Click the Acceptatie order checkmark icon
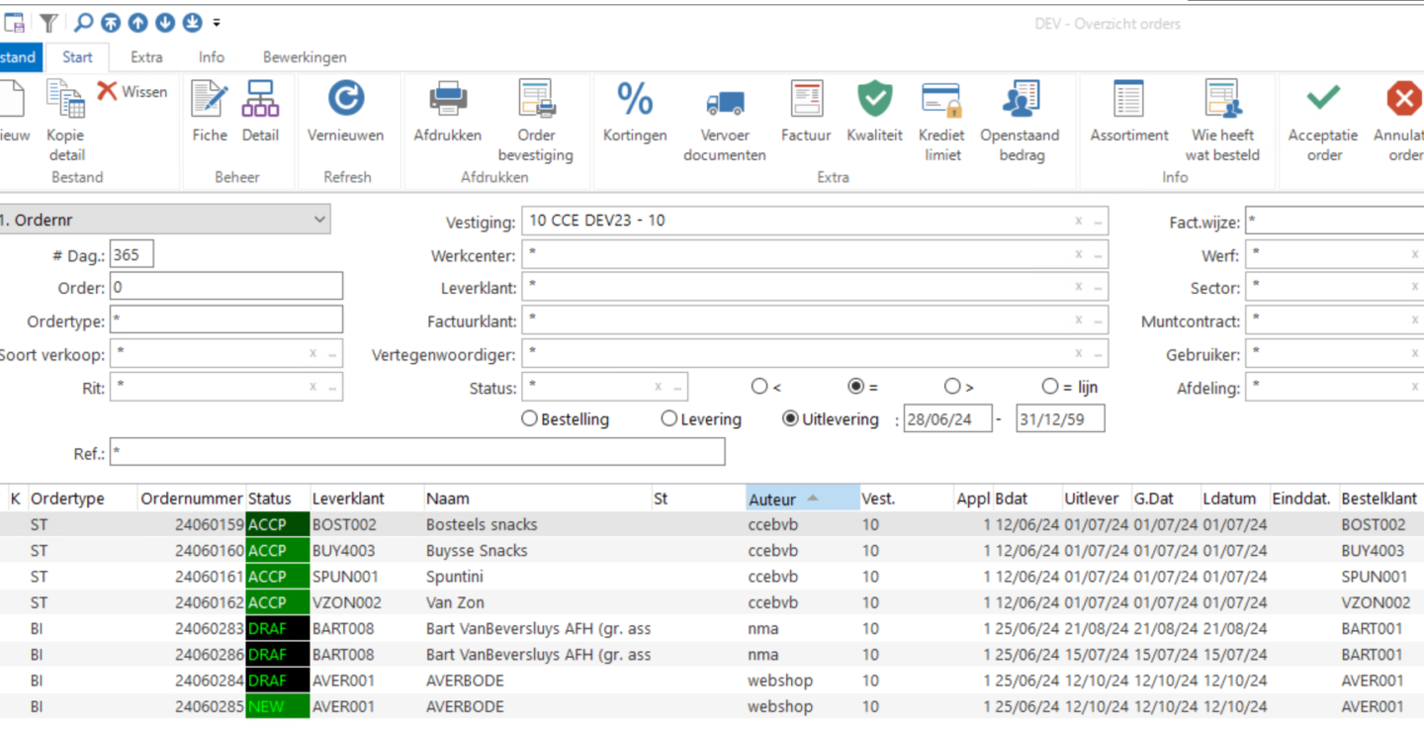 pos(1323,97)
